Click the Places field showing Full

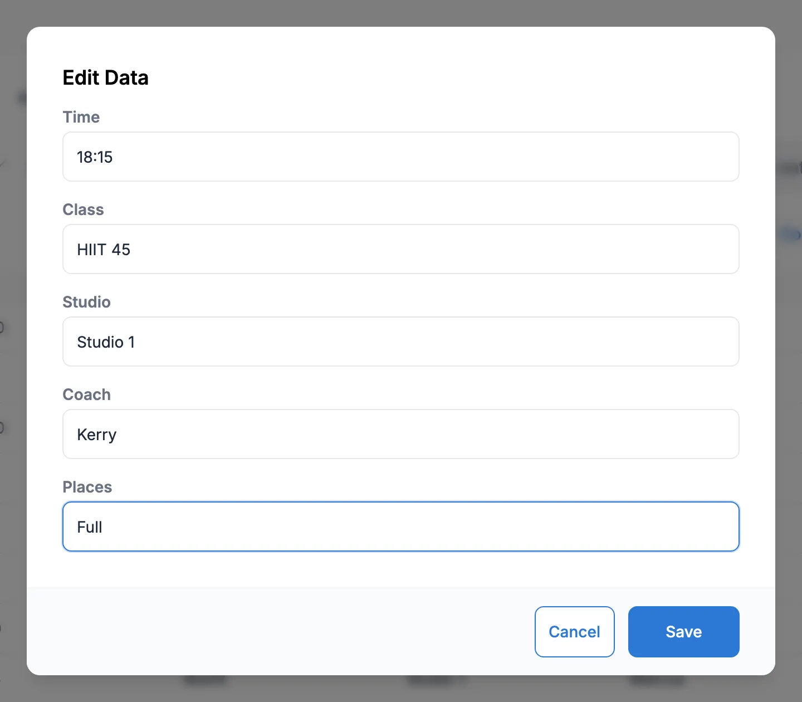click(x=401, y=526)
